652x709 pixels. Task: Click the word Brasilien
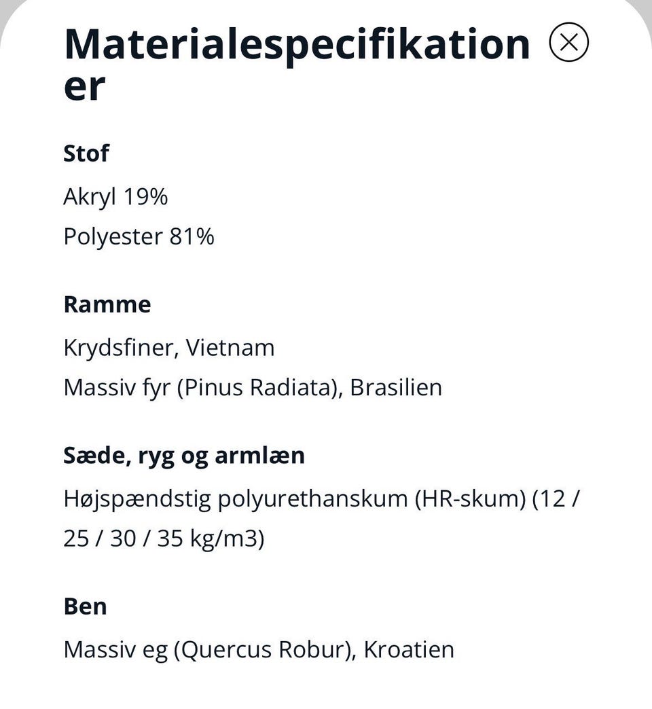pos(396,388)
